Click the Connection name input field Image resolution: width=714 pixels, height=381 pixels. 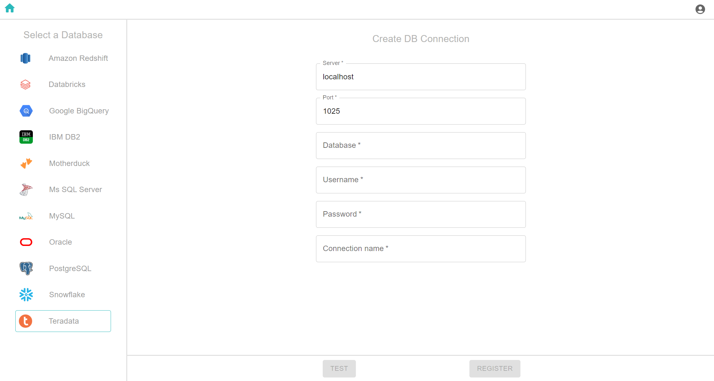click(x=421, y=248)
